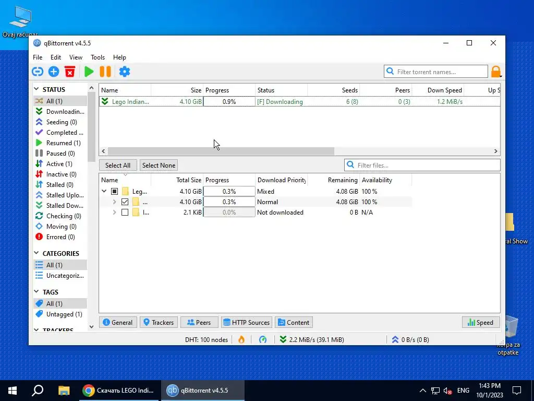Select the Inactive (0) filter
Viewport: 534px width, 401px height.
click(x=60, y=174)
